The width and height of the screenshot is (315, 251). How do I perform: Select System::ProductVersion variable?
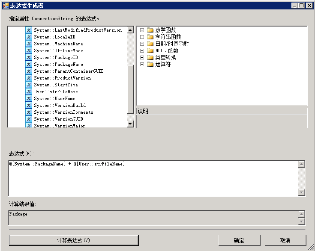(62, 78)
